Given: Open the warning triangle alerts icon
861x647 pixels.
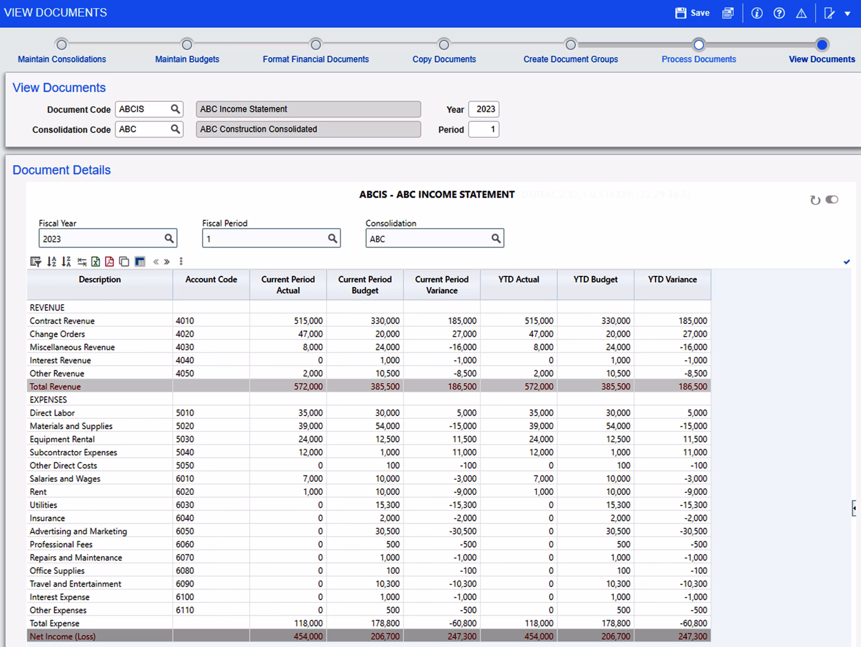Looking at the screenshot, I should (x=801, y=13).
